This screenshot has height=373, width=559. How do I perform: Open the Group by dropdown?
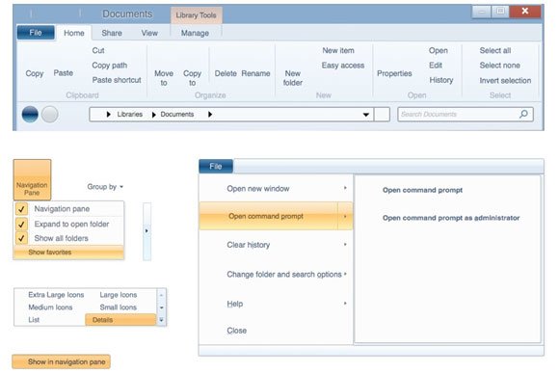click(105, 187)
